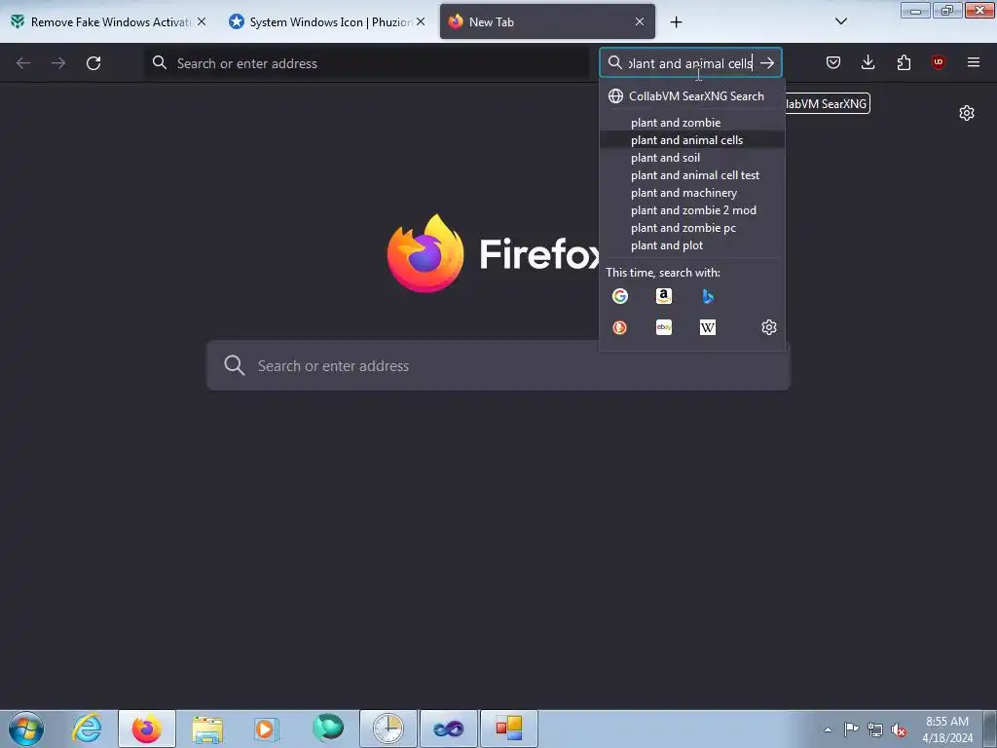
Task: Open the Pocket save icon
Action: (x=833, y=62)
